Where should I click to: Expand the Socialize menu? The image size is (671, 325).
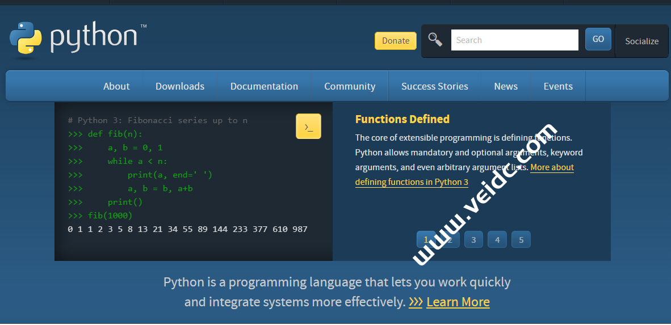[641, 41]
